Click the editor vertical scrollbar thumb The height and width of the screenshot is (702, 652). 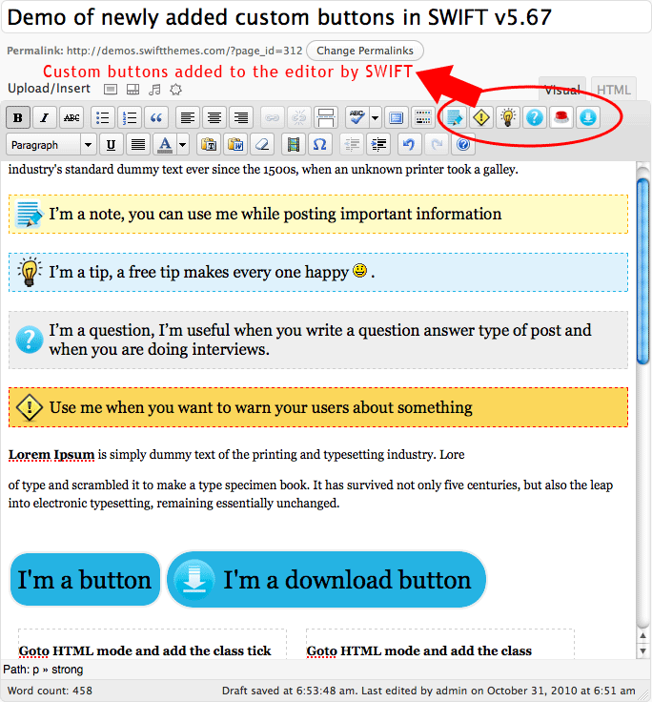coord(643,271)
